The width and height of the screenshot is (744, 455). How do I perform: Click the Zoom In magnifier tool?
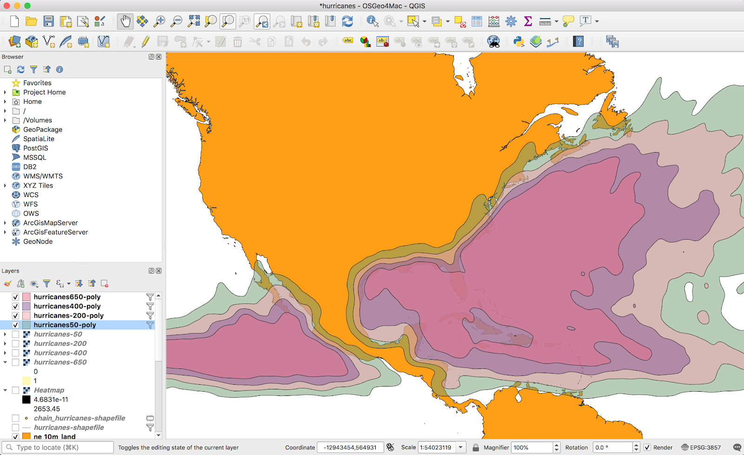pos(159,21)
